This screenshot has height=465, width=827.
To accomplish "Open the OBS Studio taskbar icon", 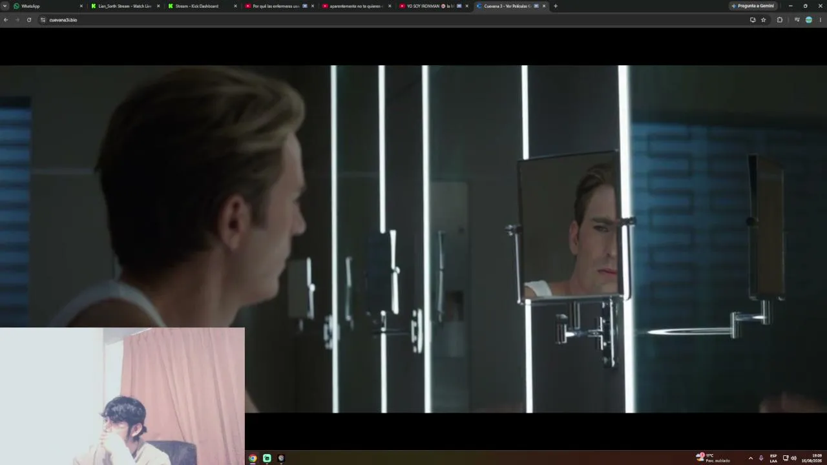I will pyautogui.click(x=281, y=458).
